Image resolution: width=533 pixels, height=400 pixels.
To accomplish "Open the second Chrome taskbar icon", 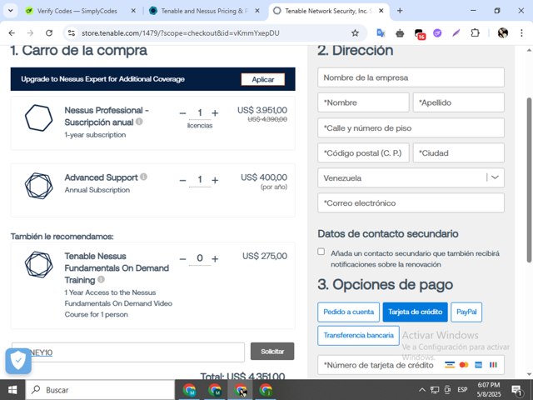I will tap(215, 390).
